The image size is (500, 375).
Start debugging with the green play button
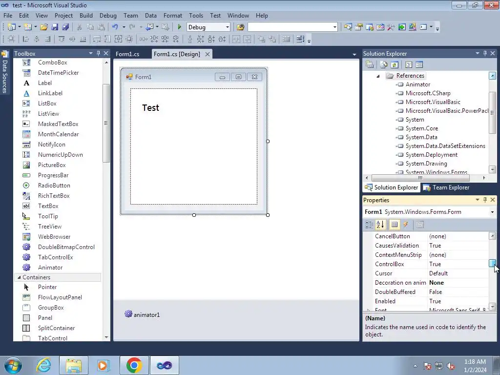[x=179, y=27]
